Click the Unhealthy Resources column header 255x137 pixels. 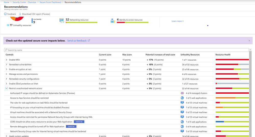coord(190,55)
